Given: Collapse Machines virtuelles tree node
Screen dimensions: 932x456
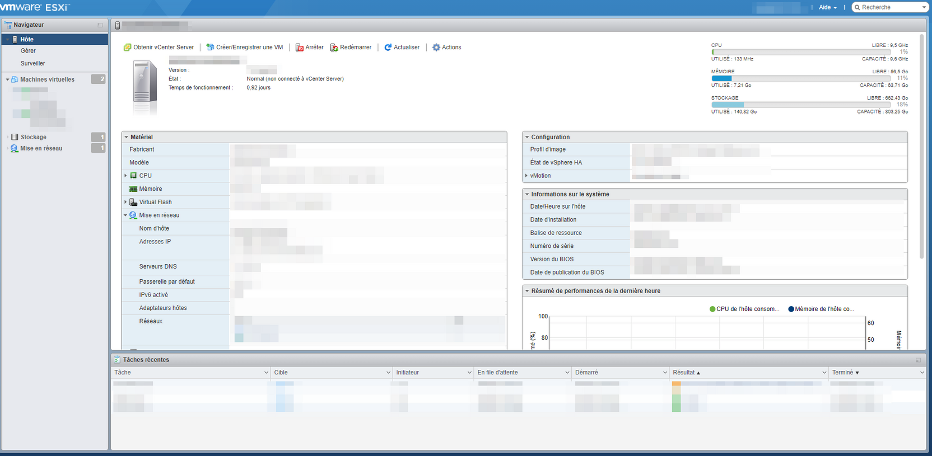Looking at the screenshot, I should [x=8, y=79].
